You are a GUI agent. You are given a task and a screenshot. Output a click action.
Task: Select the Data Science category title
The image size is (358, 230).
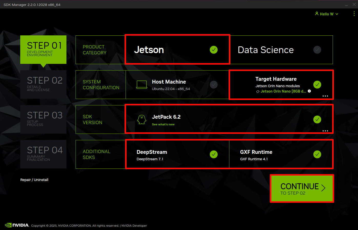point(266,50)
